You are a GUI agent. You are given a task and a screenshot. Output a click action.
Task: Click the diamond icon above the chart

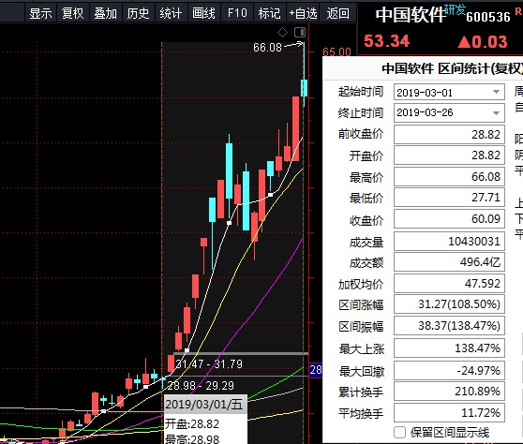[282, 33]
